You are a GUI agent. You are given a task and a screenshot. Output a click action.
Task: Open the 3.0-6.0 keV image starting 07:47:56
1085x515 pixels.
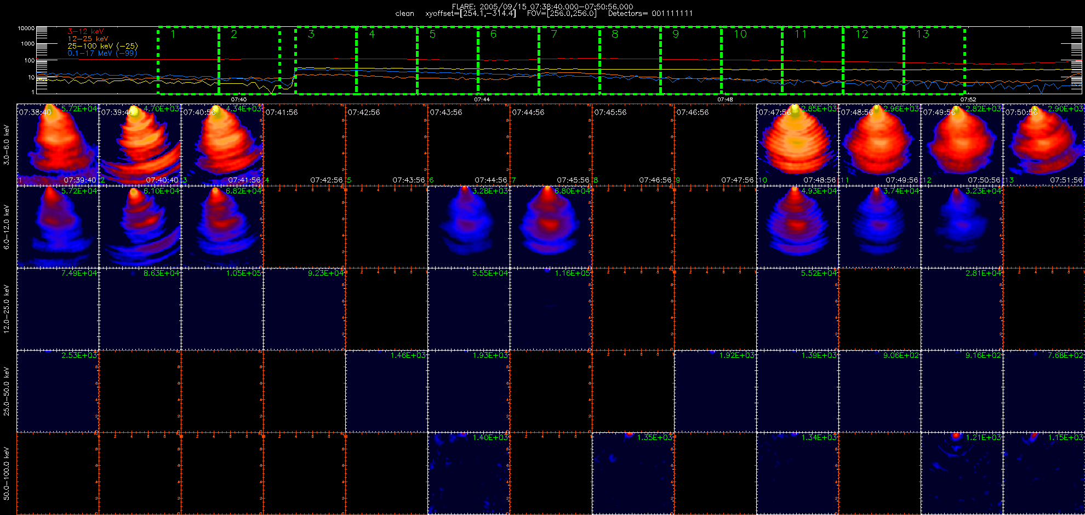[x=797, y=145]
